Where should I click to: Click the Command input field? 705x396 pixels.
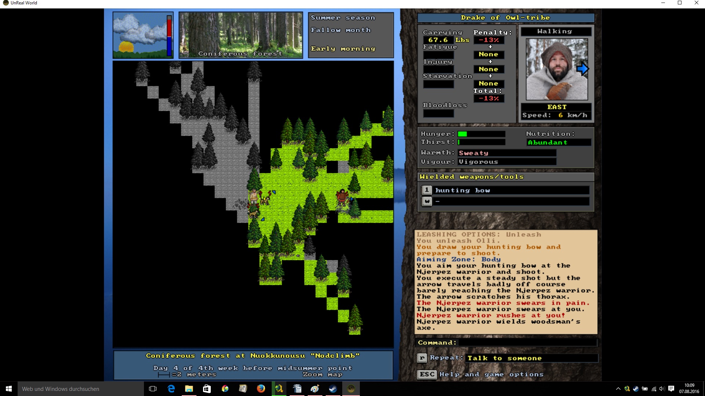click(x=528, y=342)
